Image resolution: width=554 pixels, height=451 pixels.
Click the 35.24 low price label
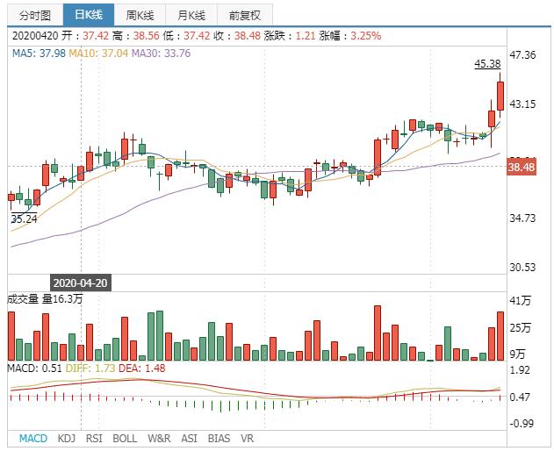[24, 219]
